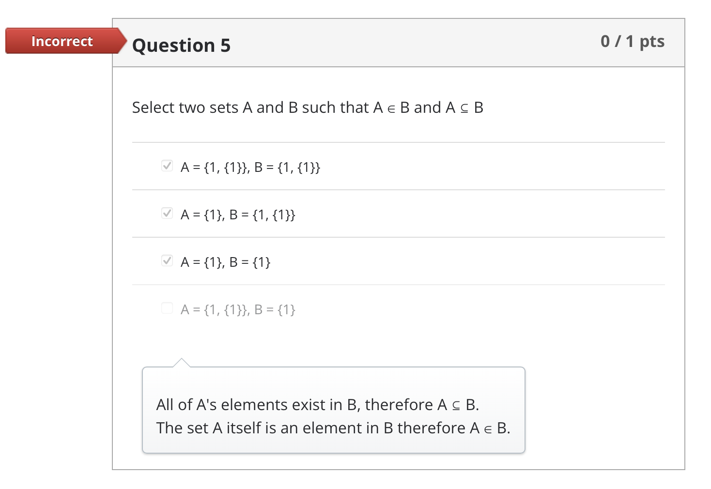Check the unselected option A = {1, {1}}, B = {1}
This screenshot has width=711, height=489.
point(167,307)
